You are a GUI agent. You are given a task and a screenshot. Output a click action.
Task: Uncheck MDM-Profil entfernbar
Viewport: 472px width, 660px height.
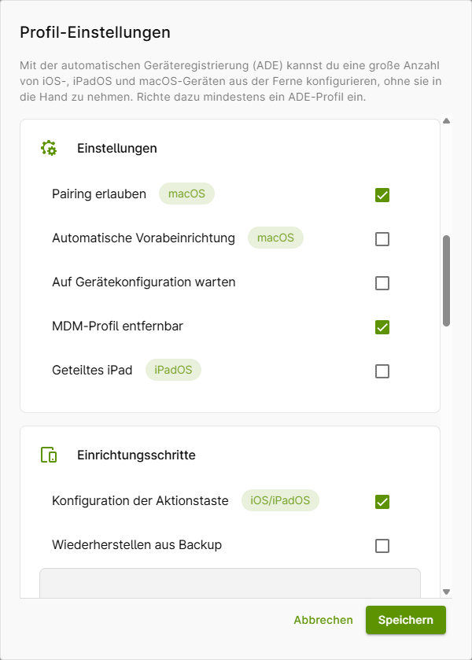point(382,327)
